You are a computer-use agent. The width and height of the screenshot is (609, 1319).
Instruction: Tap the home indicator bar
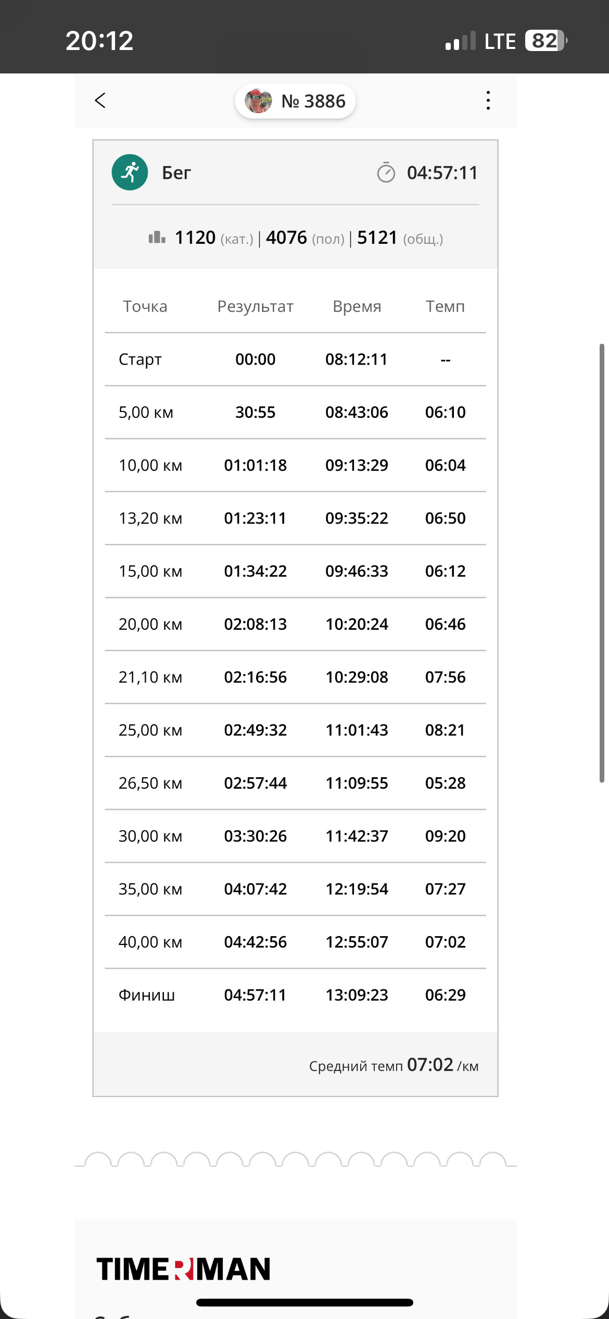pos(304,1302)
